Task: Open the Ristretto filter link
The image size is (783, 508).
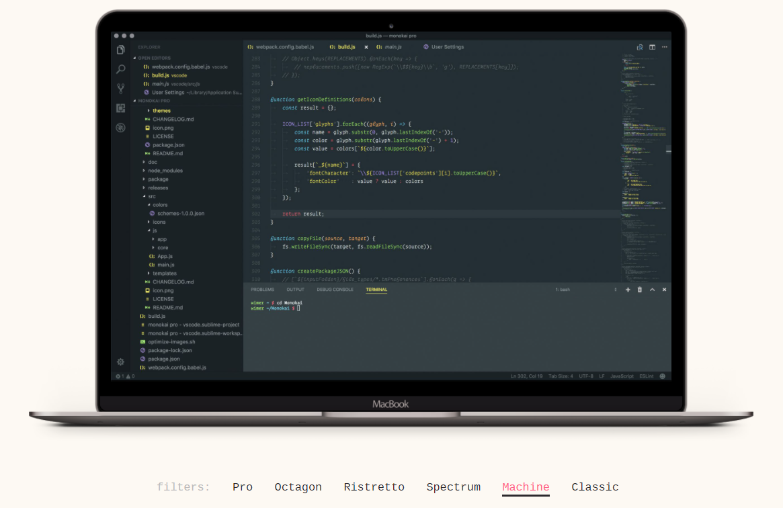Action: click(374, 487)
